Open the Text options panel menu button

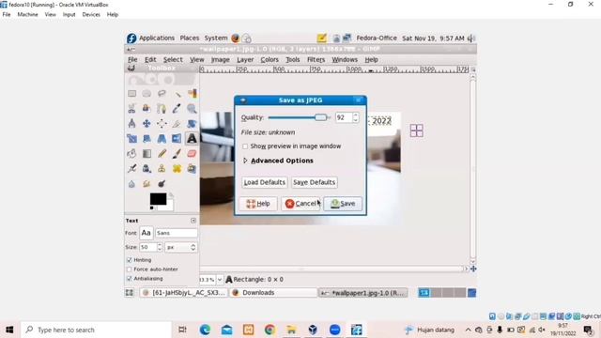(x=193, y=221)
